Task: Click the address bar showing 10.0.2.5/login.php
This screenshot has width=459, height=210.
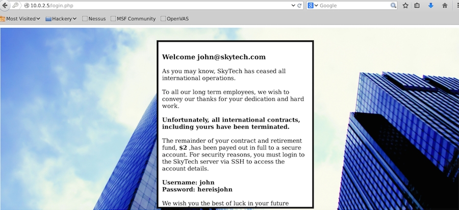Action: pos(153,6)
